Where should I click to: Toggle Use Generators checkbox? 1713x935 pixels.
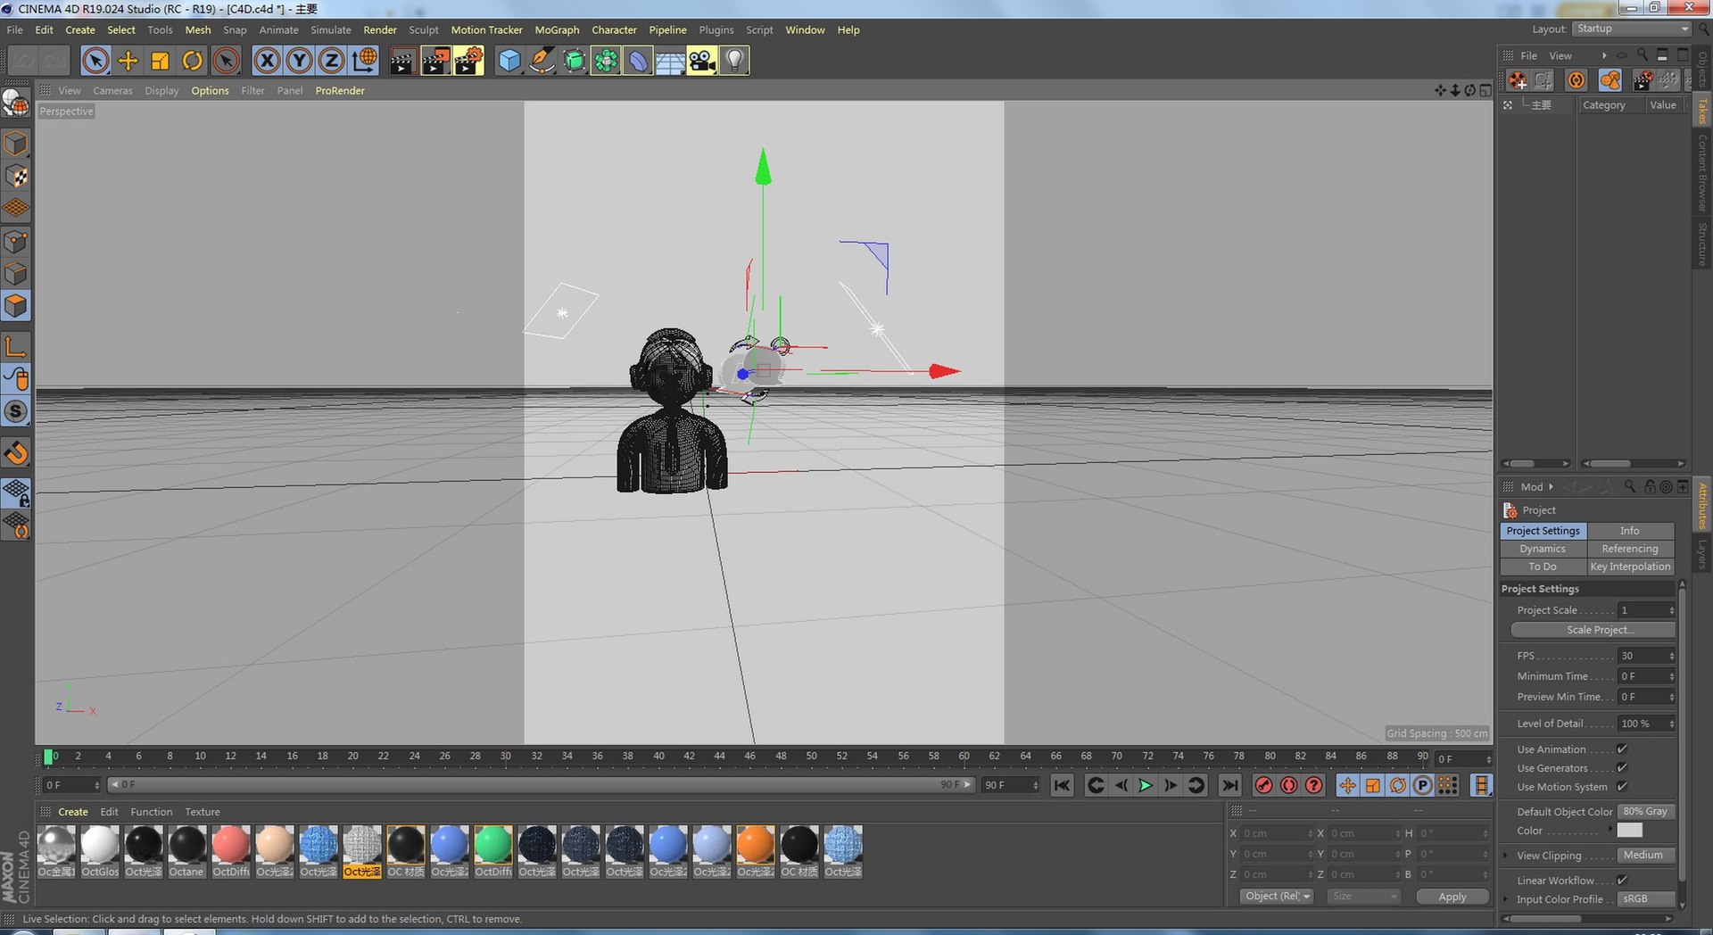1622,768
